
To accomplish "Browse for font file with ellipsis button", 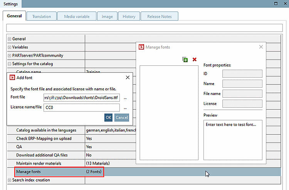I will tap(125, 98).
